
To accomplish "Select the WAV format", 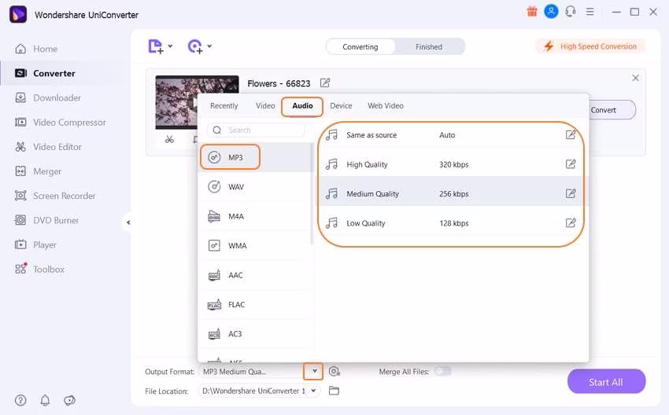I will coord(256,186).
